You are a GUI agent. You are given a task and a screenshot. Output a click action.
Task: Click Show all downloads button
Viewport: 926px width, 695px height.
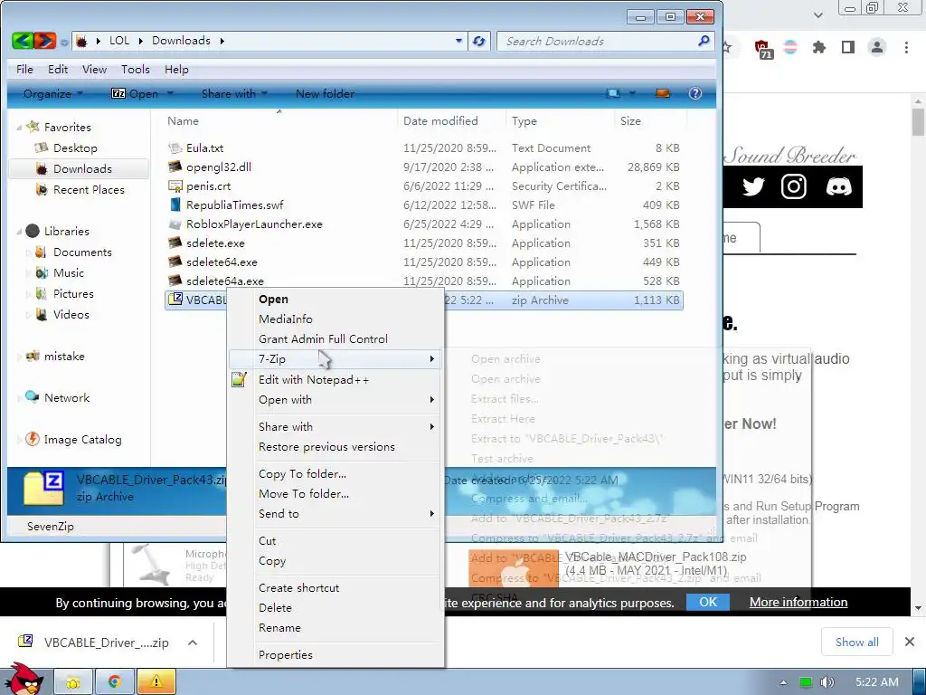click(x=857, y=642)
